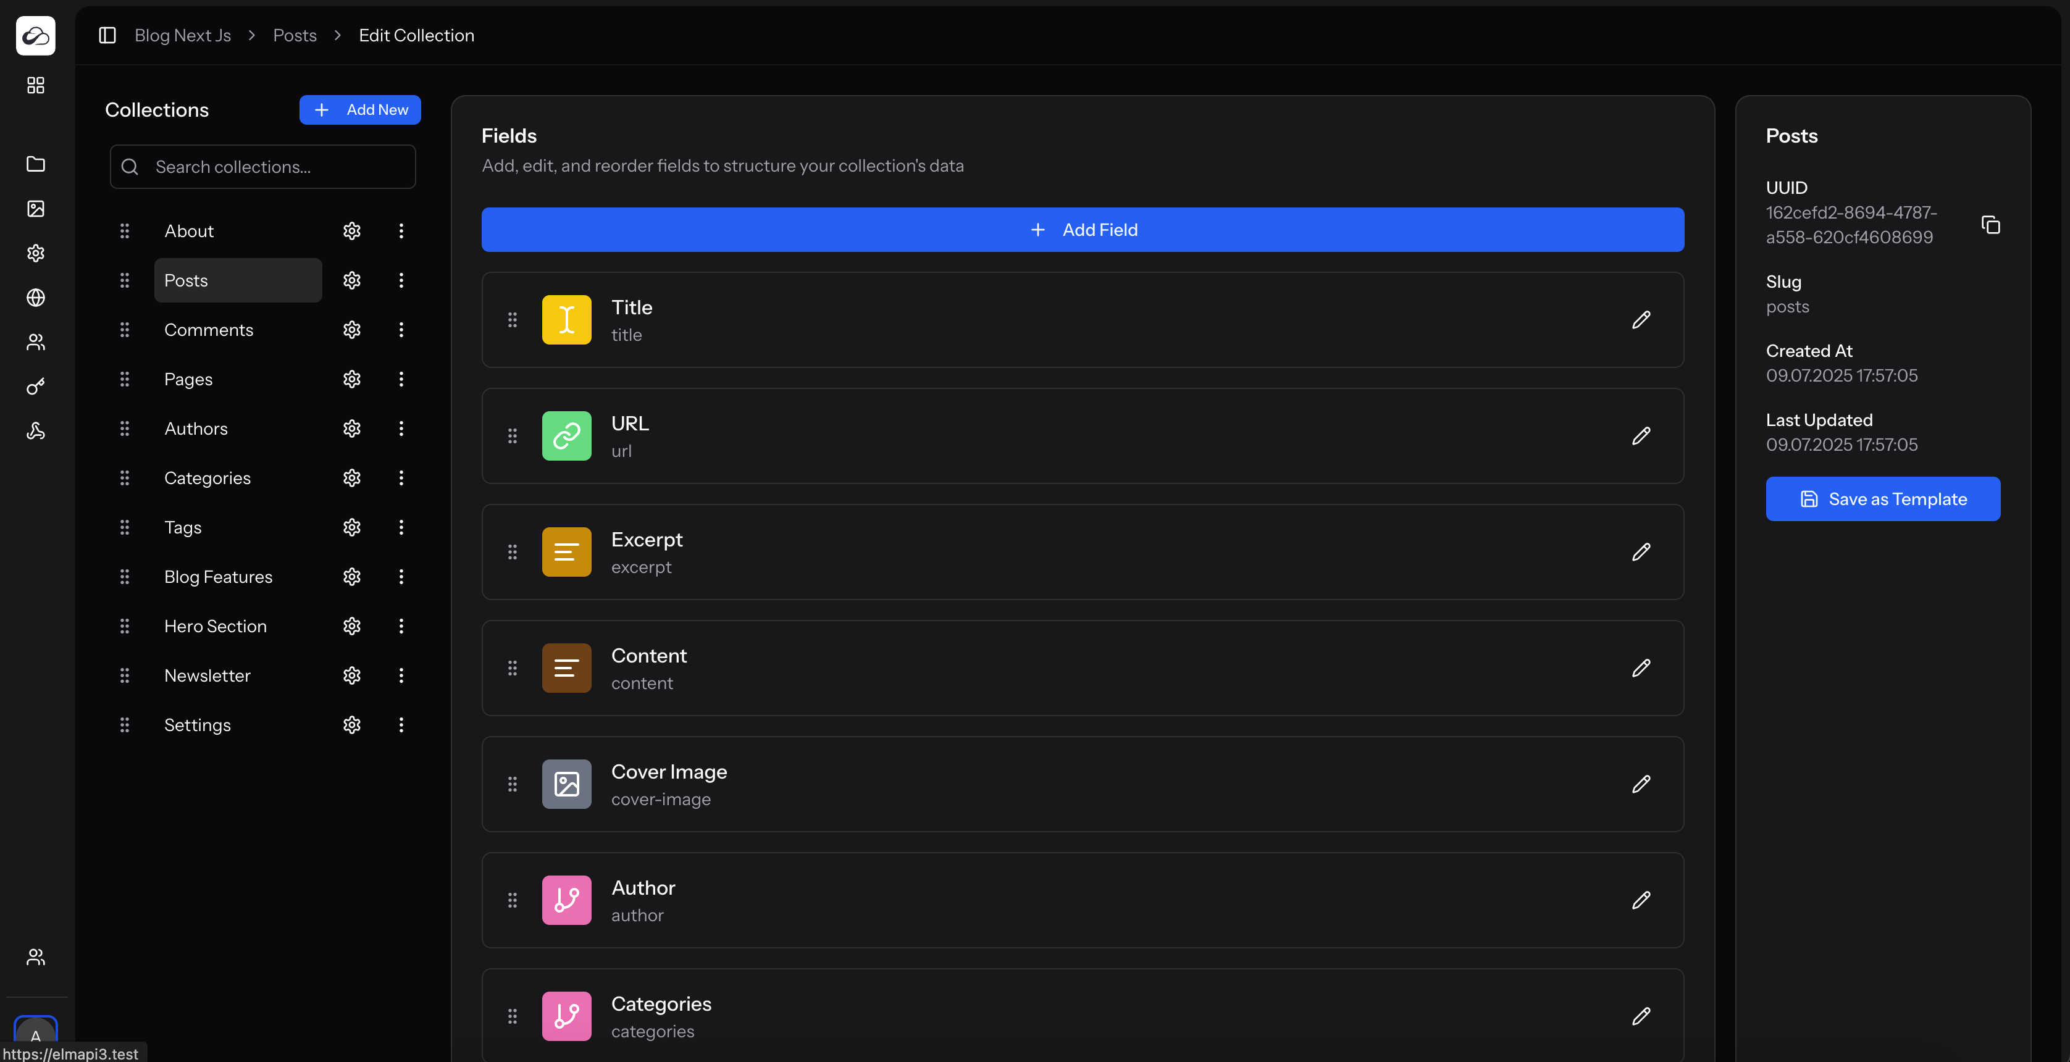
Task: Edit the Cover Image field via pencil icon
Action: (1641, 784)
